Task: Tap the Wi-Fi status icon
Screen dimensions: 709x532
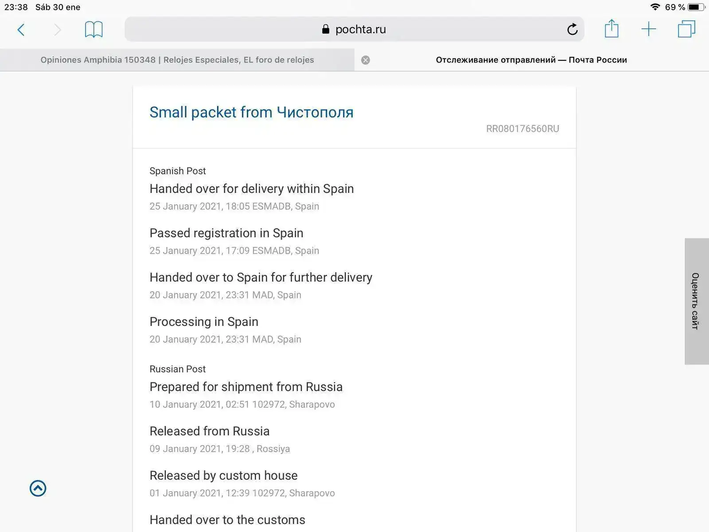Action: click(x=655, y=7)
